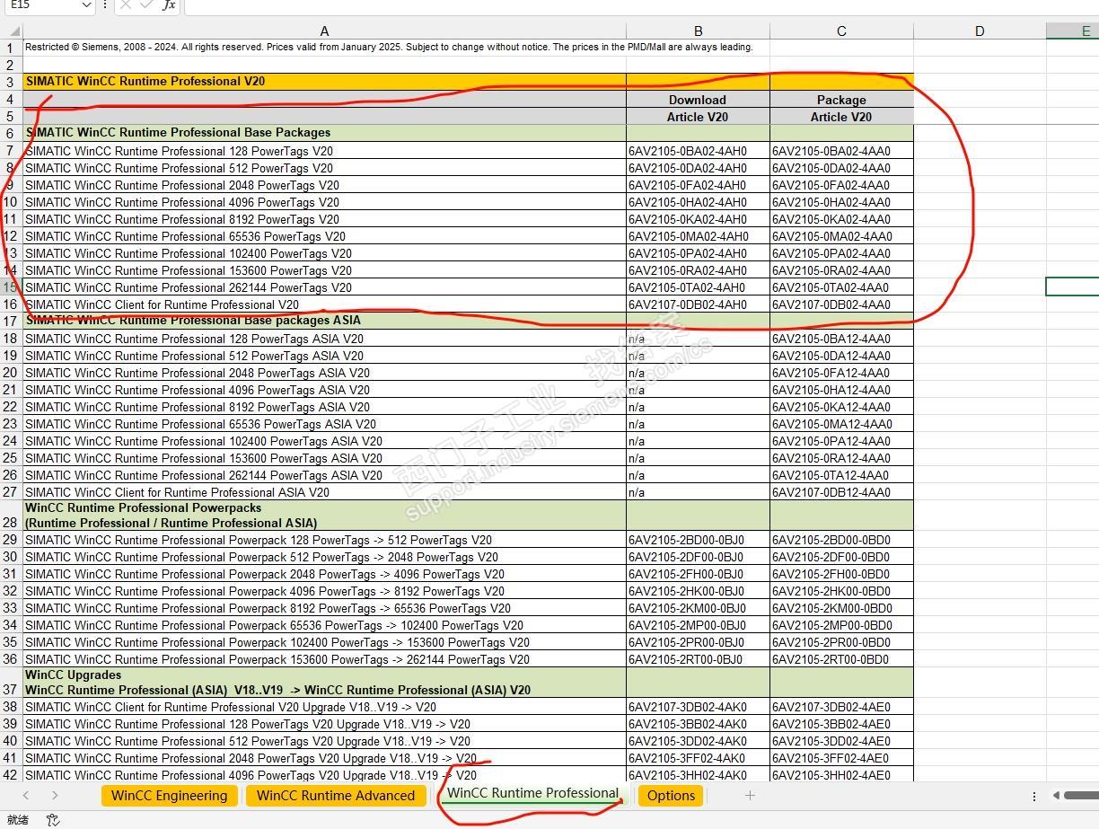Click the WinCC Runtime Professional Powerpacks heading cell
This screenshot has height=829, width=1099.
(x=324, y=516)
